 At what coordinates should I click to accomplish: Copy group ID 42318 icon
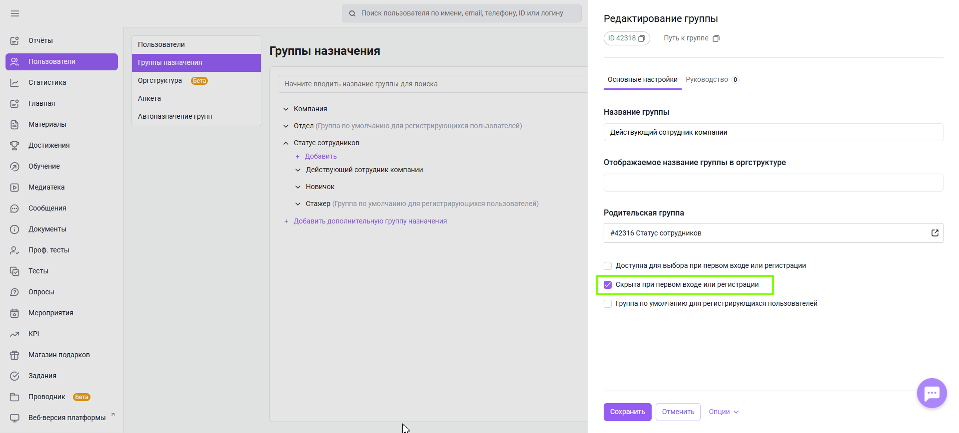642,38
